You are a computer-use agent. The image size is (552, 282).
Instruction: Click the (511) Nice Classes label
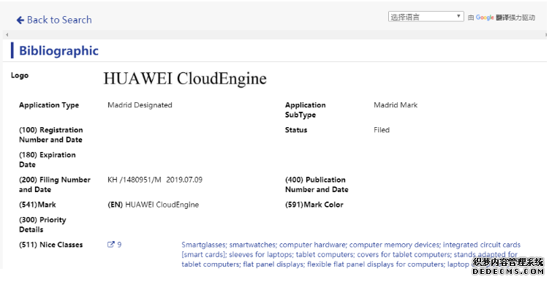point(50,245)
